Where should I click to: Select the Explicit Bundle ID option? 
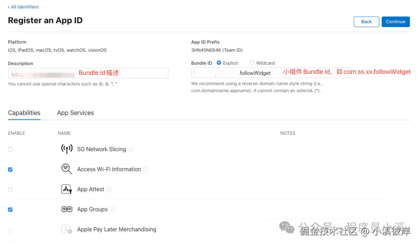click(219, 63)
